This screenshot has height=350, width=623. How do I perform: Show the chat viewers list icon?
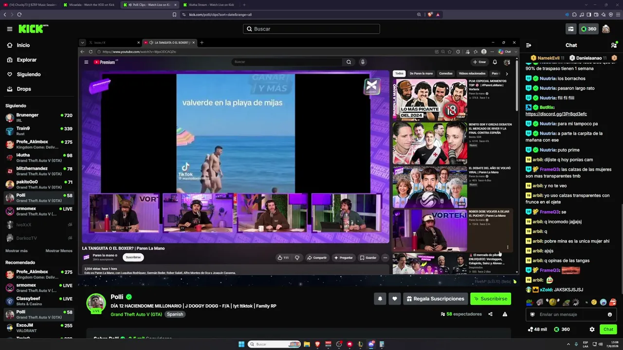[x=614, y=45]
